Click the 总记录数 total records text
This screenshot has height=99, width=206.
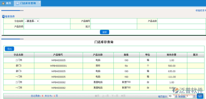37,96
